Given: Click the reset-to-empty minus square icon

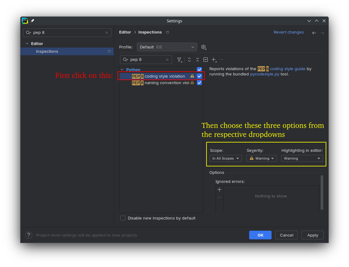Looking at the screenshot, I should coord(206,60).
